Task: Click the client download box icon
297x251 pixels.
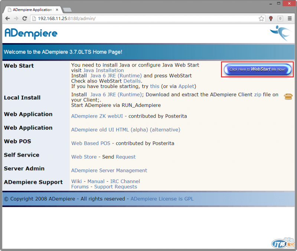Action: coord(288,97)
